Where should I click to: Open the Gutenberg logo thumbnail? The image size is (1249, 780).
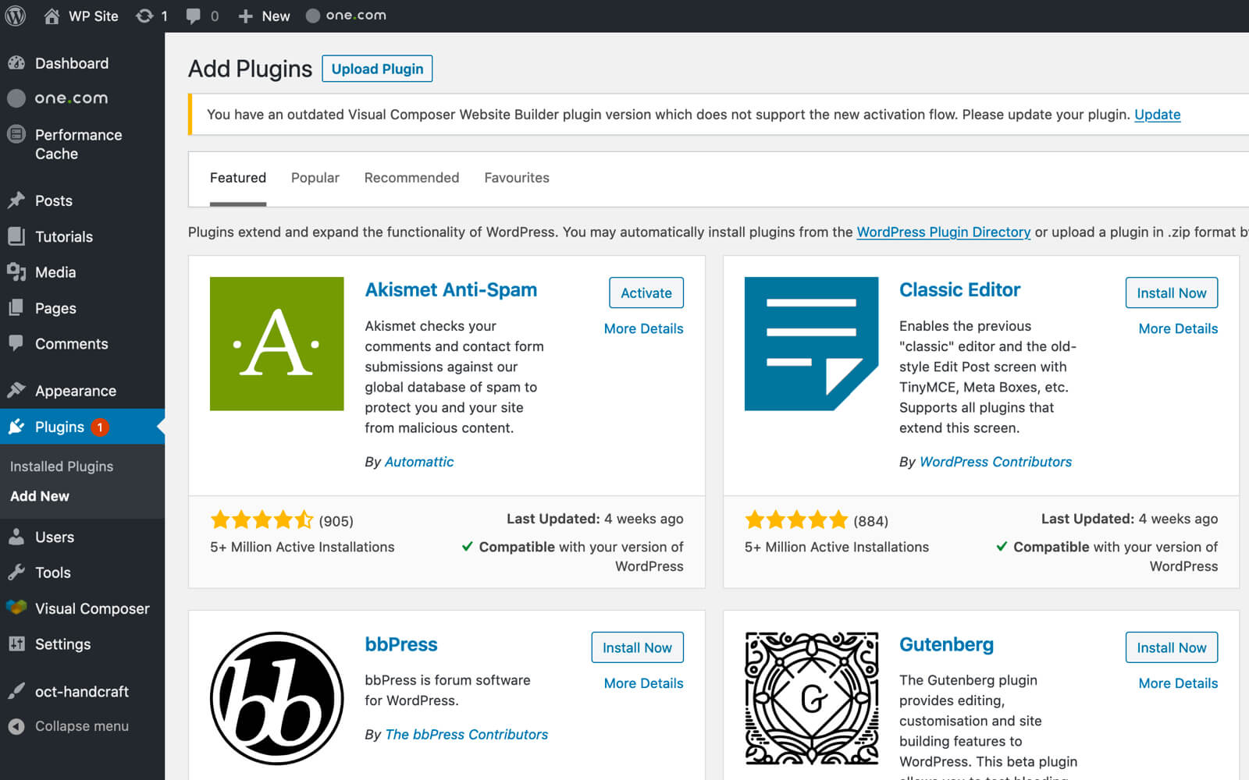coord(812,698)
